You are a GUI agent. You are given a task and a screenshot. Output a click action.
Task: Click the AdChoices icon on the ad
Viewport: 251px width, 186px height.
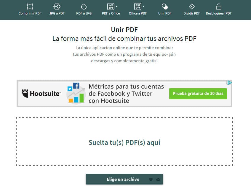coord(229,83)
